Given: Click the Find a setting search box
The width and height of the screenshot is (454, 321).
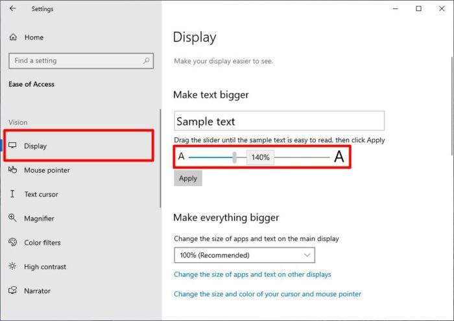Looking at the screenshot, I should pos(81,61).
